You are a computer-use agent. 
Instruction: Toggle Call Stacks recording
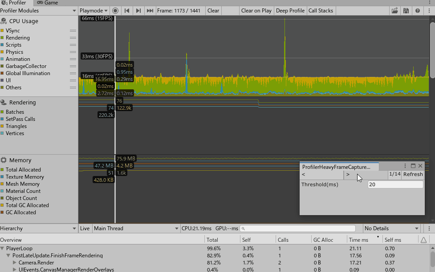coord(321,11)
